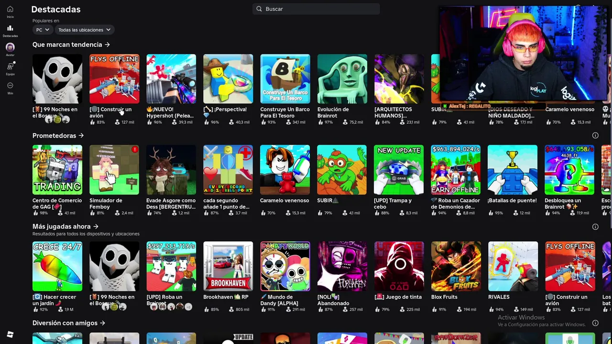Open Roba un Cazador de Demonios thumbnail

(x=456, y=170)
